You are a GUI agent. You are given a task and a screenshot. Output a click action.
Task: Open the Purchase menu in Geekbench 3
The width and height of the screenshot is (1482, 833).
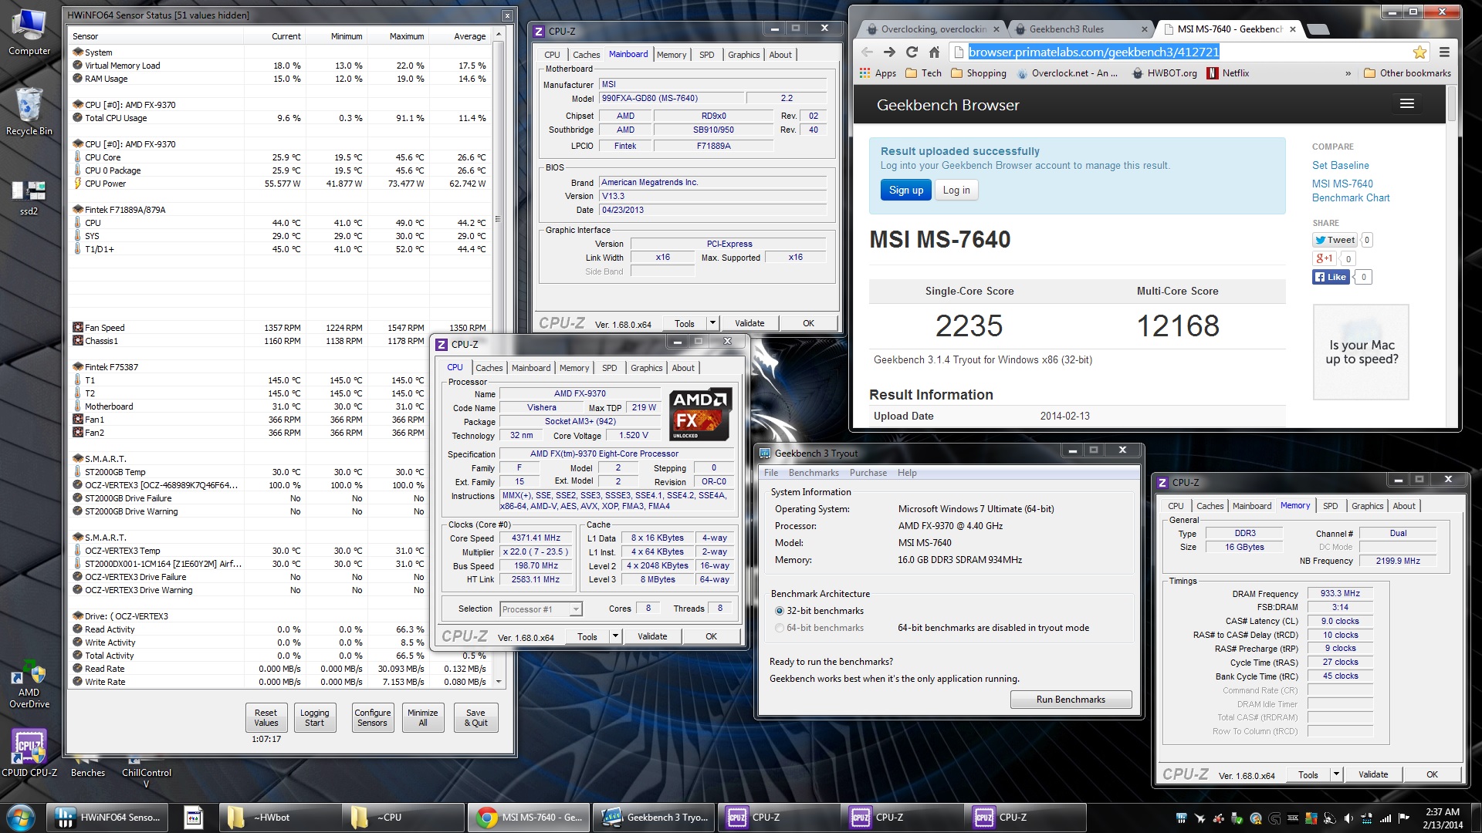point(868,473)
